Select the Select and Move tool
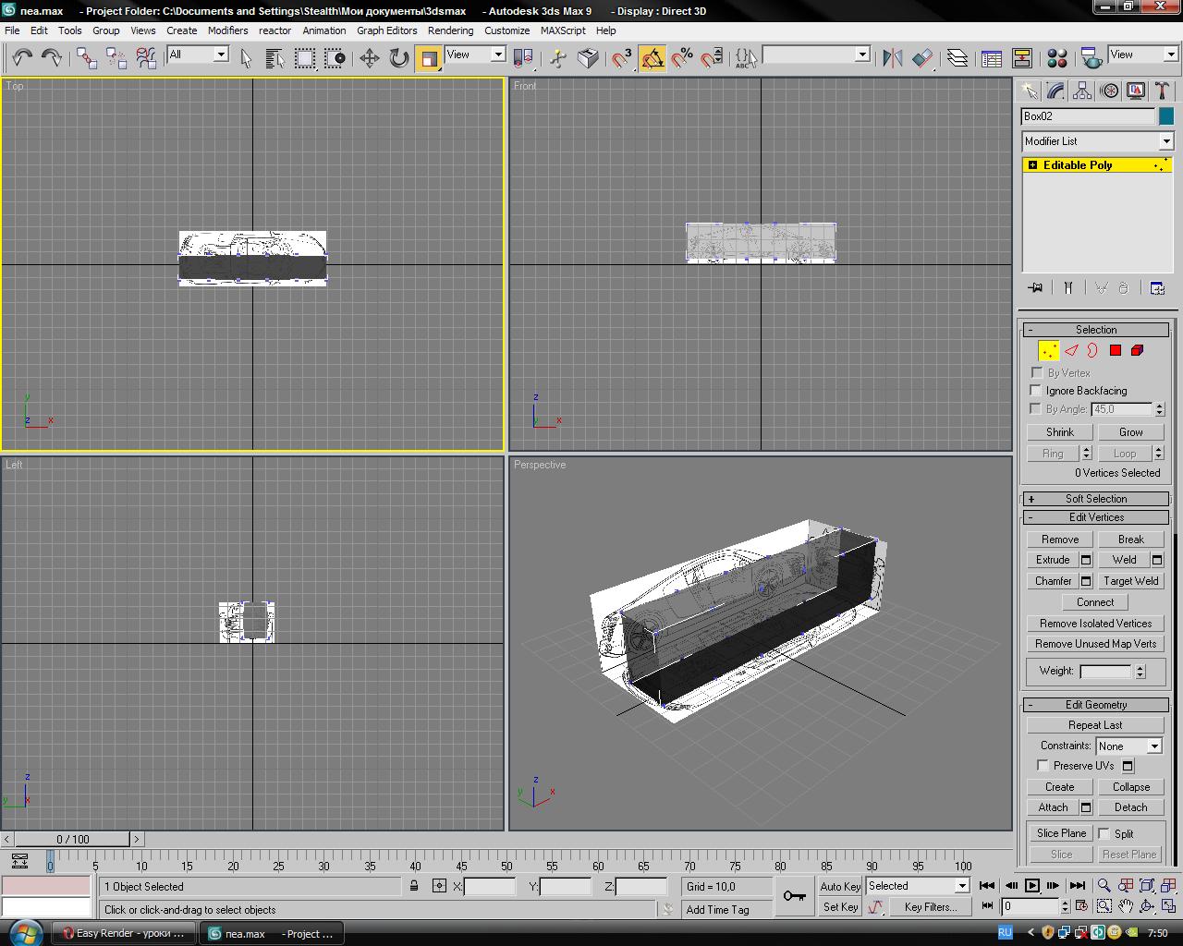1183x946 pixels. (x=369, y=58)
